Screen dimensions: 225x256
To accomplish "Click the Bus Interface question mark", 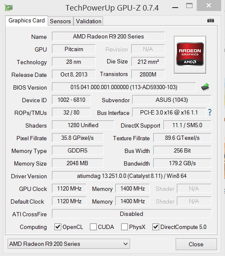I will [x=210, y=112].
